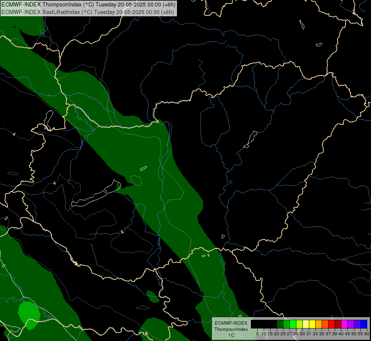Click the ThompsonIndex title line at top
Screen dimensions: 371x341
click(88, 5)
